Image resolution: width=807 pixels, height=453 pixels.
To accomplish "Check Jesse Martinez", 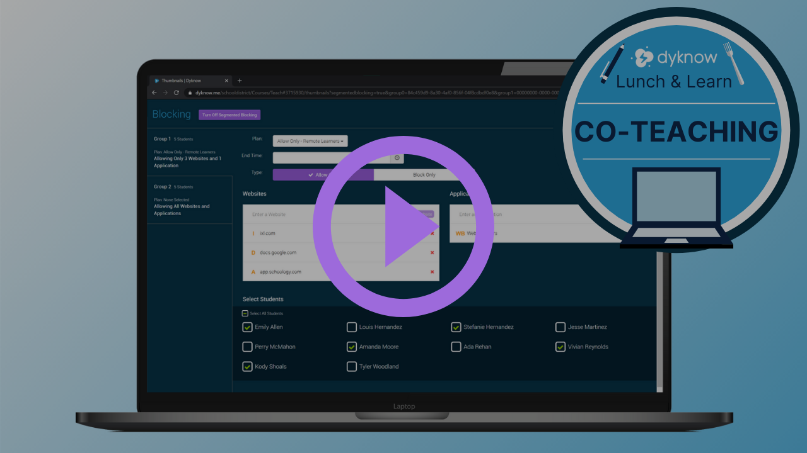I will click(560, 327).
